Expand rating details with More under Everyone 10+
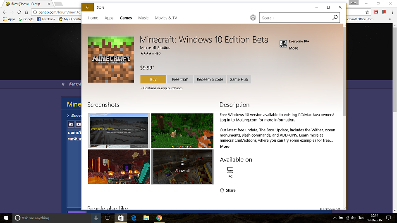 (294, 48)
